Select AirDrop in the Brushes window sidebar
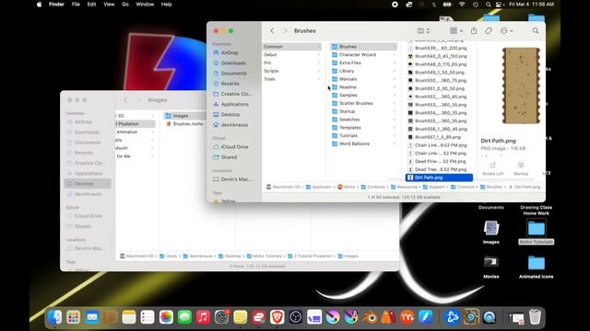 (230, 53)
